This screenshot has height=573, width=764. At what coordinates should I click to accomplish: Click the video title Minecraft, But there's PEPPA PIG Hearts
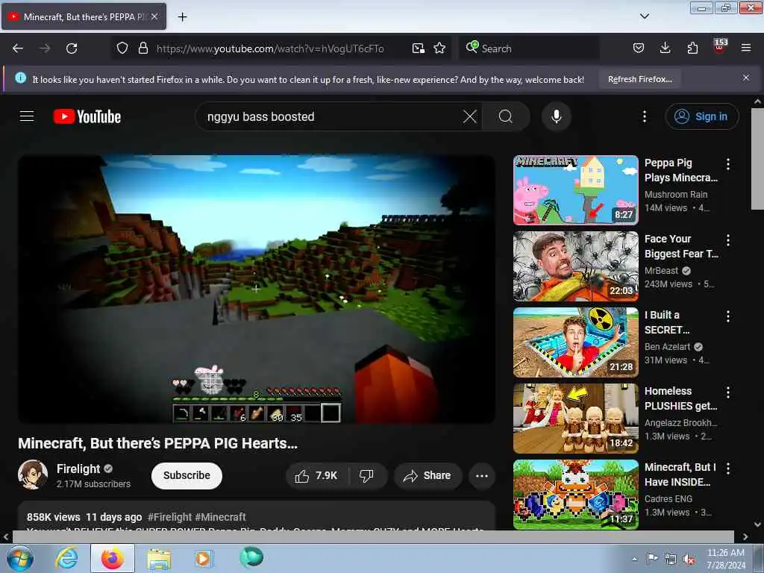click(x=157, y=443)
